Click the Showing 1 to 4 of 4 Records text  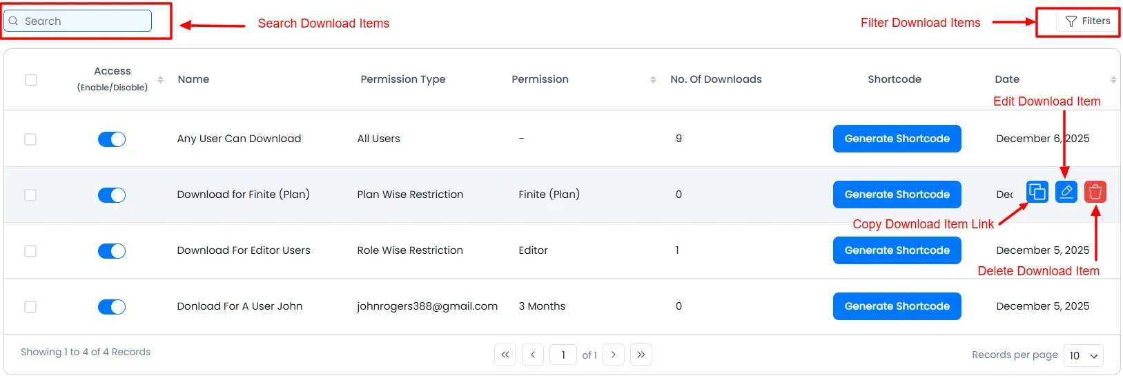(x=86, y=352)
